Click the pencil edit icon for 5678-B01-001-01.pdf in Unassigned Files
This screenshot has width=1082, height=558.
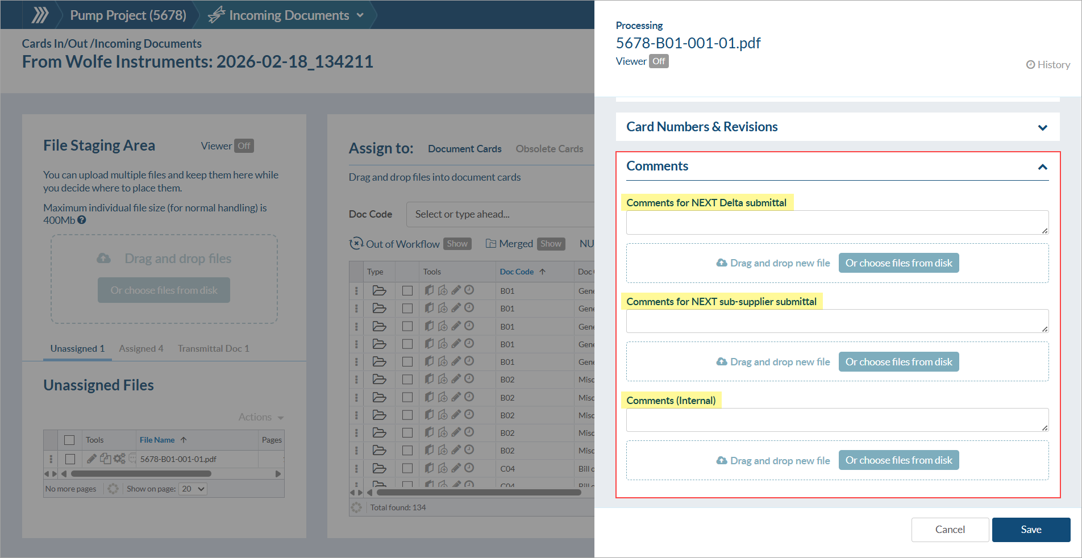click(x=91, y=459)
